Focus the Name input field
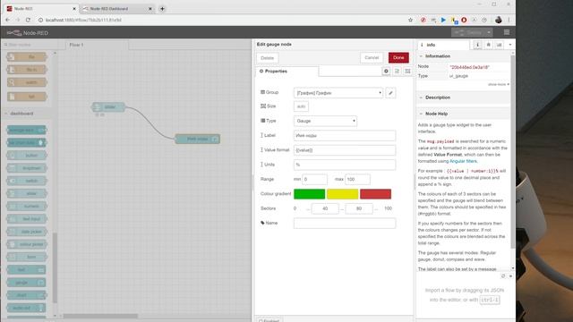Screen dimensions: 573x322 345,223
